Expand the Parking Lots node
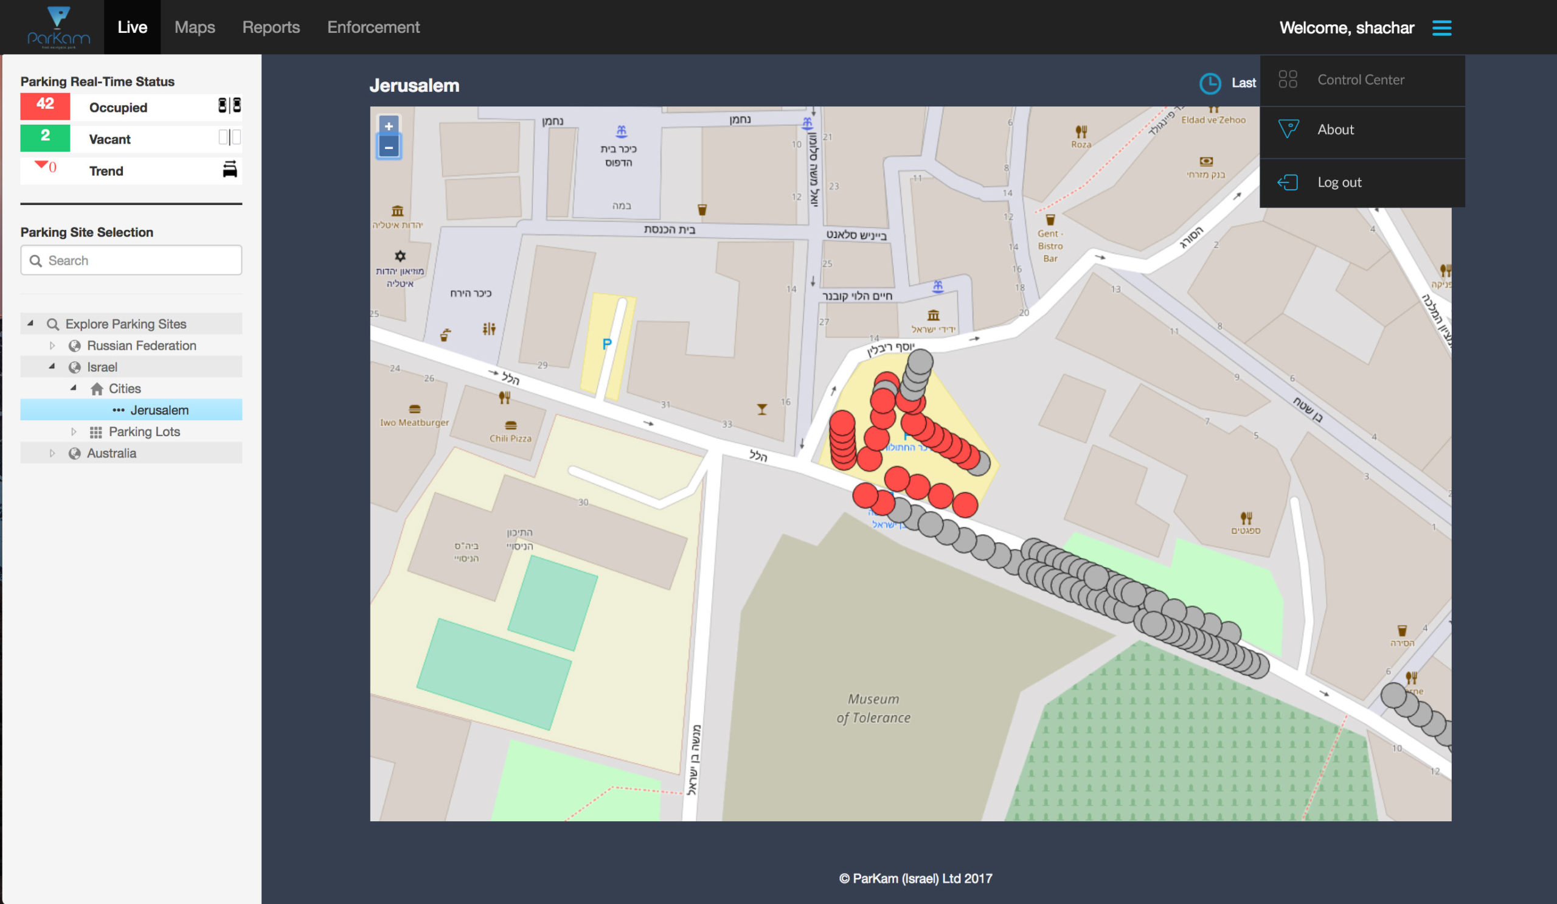1557x904 pixels. coord(74,431)
